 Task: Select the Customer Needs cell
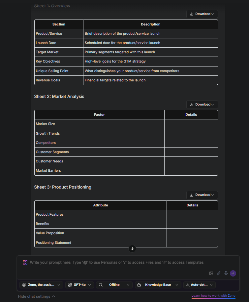click(x=100, y=161)
